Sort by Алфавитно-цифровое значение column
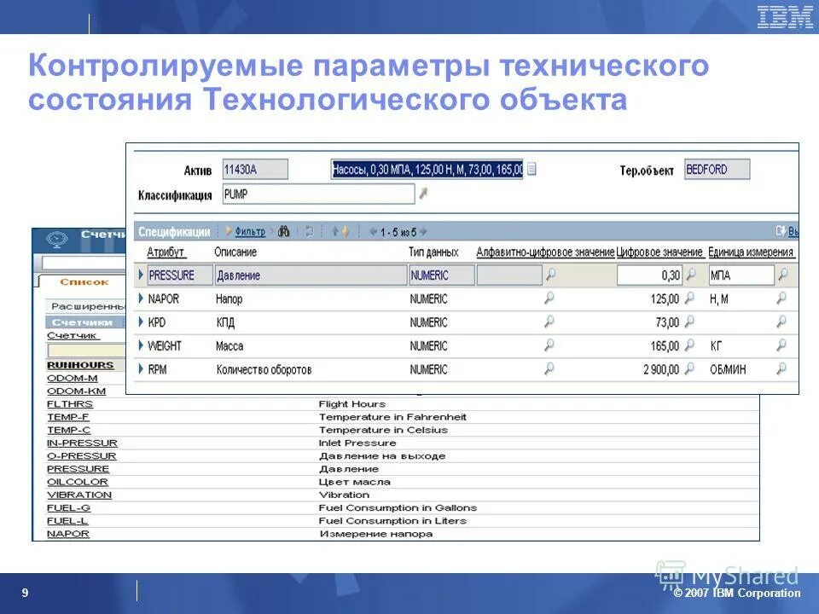This screenshot has width=819, height=614. coord(545,252)
